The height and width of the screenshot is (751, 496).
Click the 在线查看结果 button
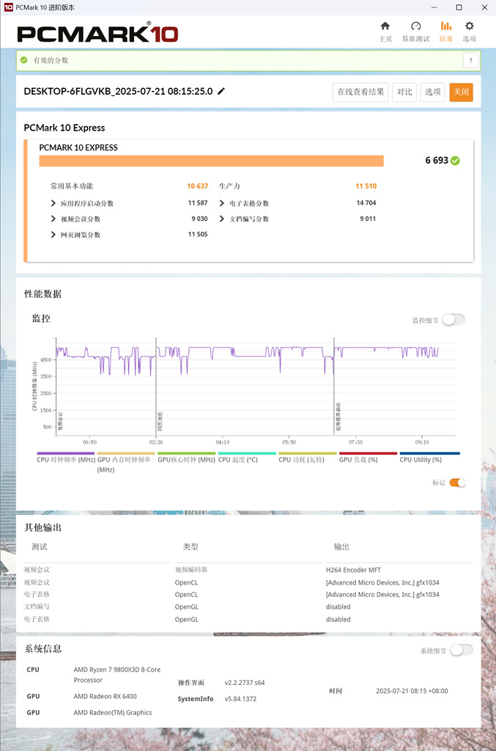[360, 92]
